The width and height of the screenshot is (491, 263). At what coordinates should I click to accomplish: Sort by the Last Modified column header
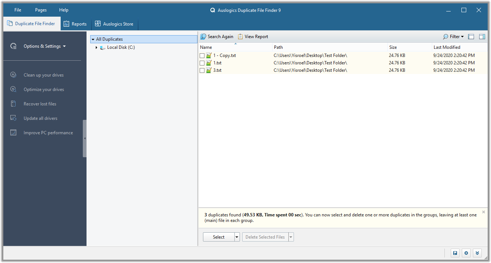pyautogui.click(x=460, y=47)
